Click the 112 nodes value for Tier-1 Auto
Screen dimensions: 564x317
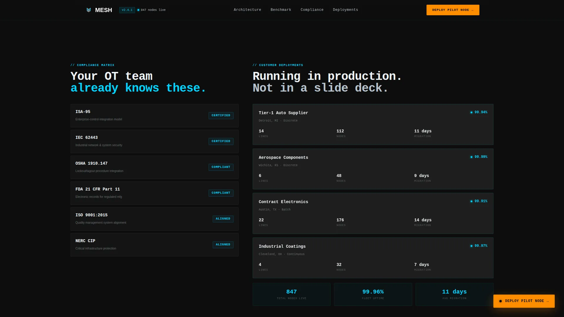coord(340,131)
